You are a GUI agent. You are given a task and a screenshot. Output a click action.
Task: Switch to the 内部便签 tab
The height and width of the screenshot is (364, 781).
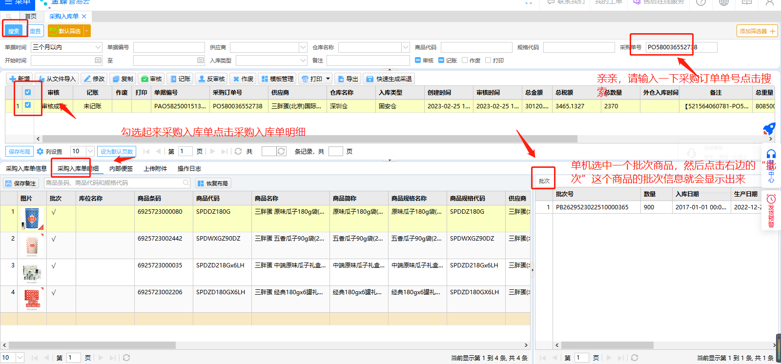(121, 169)
